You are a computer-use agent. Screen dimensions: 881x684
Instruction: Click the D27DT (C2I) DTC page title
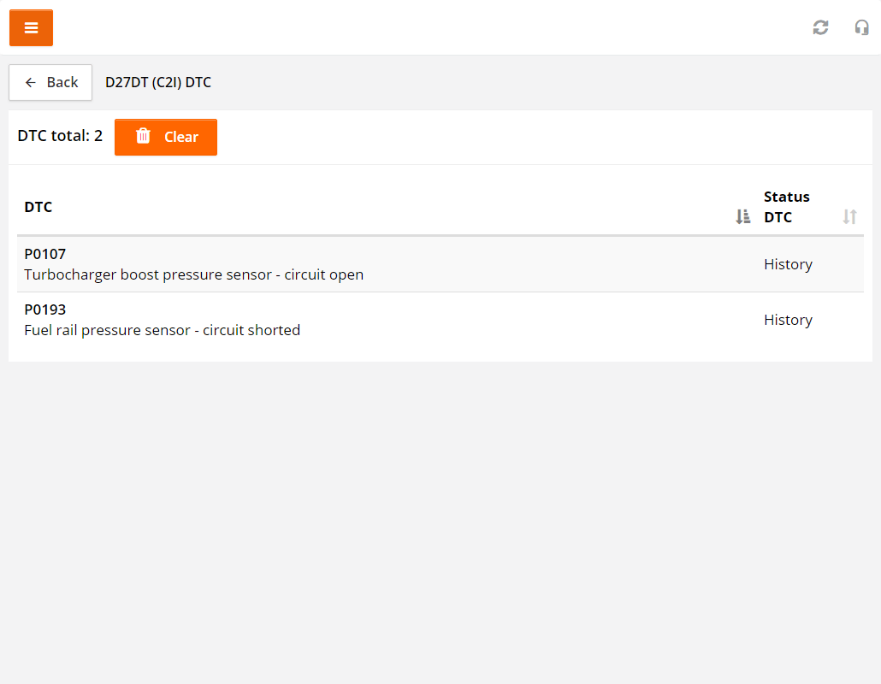pyautogui.click(x=158, y=82)
